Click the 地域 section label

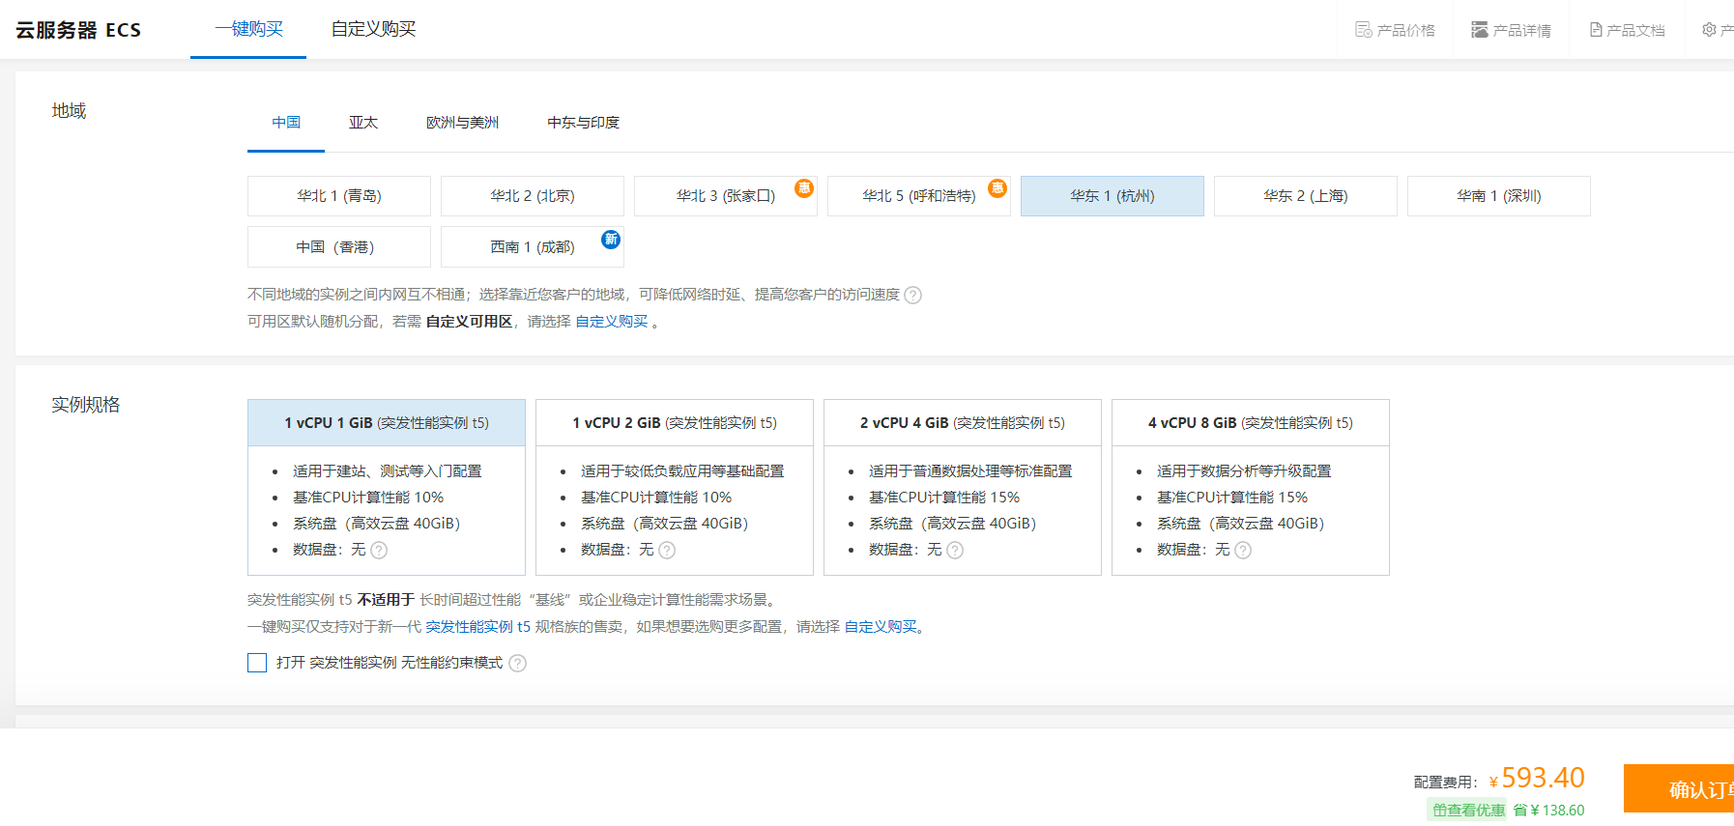[69, 111]
